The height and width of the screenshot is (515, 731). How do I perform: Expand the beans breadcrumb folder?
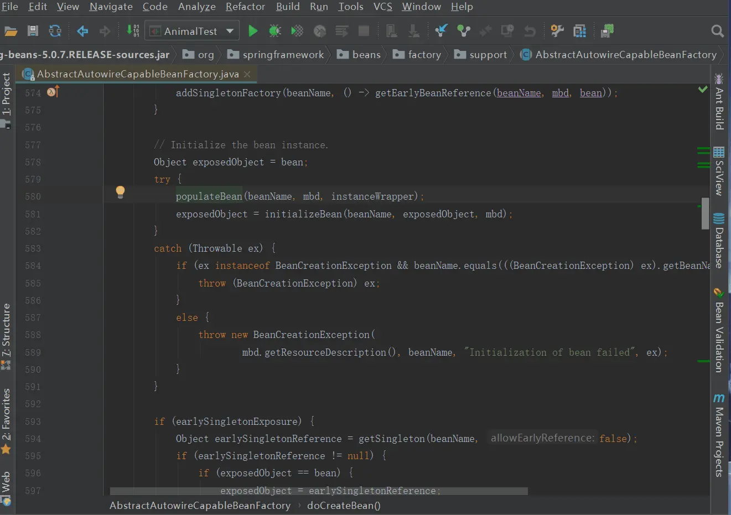click(366, 55)
